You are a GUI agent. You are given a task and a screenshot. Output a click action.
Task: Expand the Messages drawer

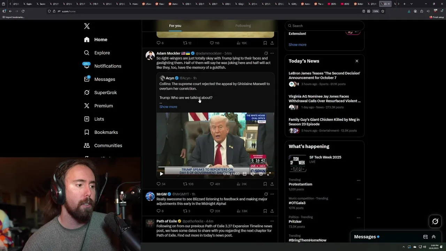tap(433, 237)
